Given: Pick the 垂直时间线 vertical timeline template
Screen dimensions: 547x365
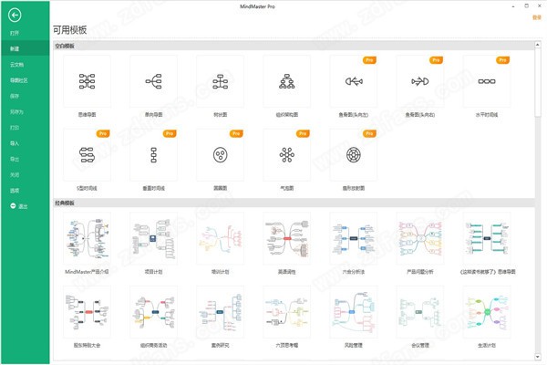Looking at the screenshot, I should 153,155.
